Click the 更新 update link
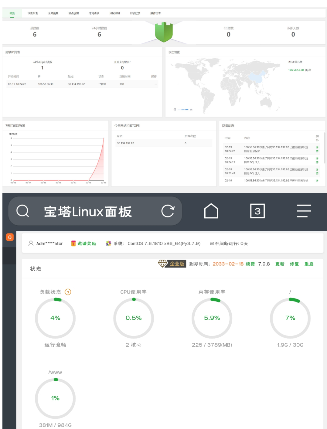327x429 pixels. tap(280, 264)
